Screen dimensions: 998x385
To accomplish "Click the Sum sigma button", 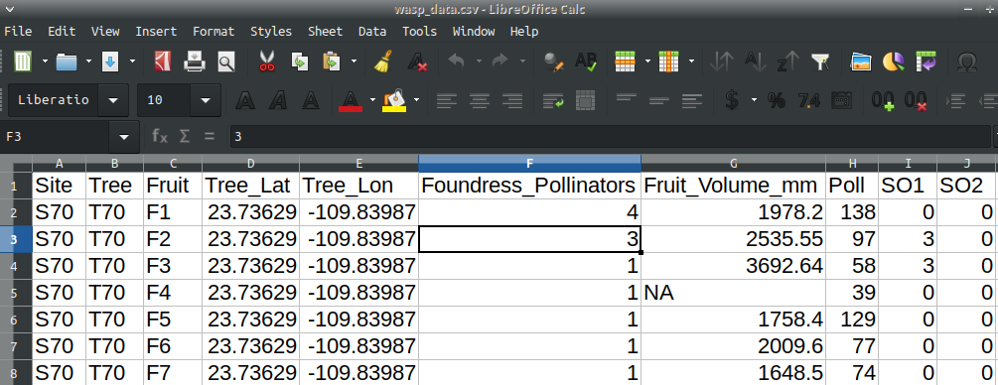I will coord(185,136).
